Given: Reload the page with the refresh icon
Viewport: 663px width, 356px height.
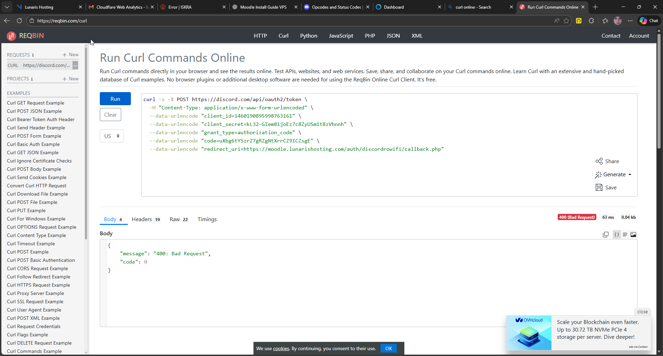Looking at the screenshot, I should 19,21.
